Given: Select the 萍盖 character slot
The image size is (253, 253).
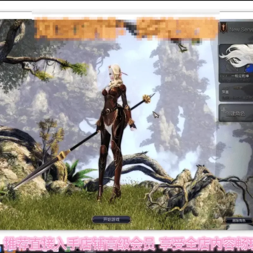Looking at the screenshot, I should 236,92.
